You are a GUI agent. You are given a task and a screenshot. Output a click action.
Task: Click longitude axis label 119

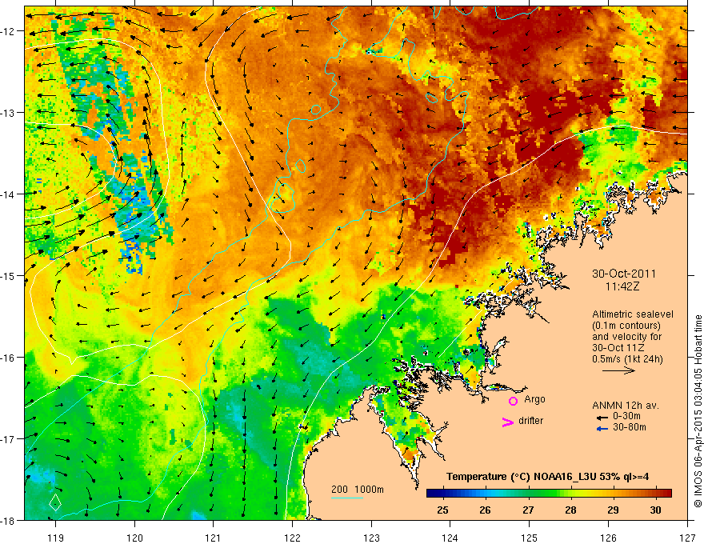click(x=55, y=538)
